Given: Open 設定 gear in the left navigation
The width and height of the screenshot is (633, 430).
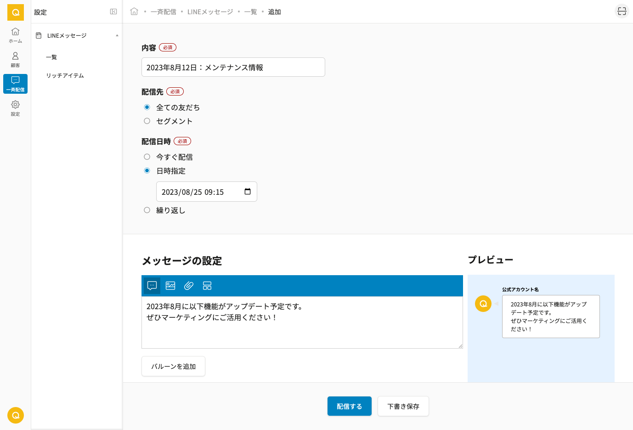Looking at the screenshot, I should (15, 108).
